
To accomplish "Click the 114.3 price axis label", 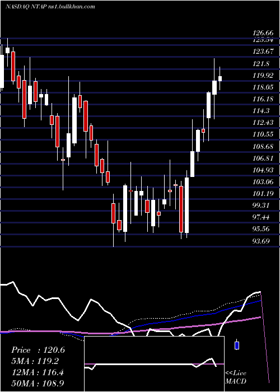I will point(262,111).
